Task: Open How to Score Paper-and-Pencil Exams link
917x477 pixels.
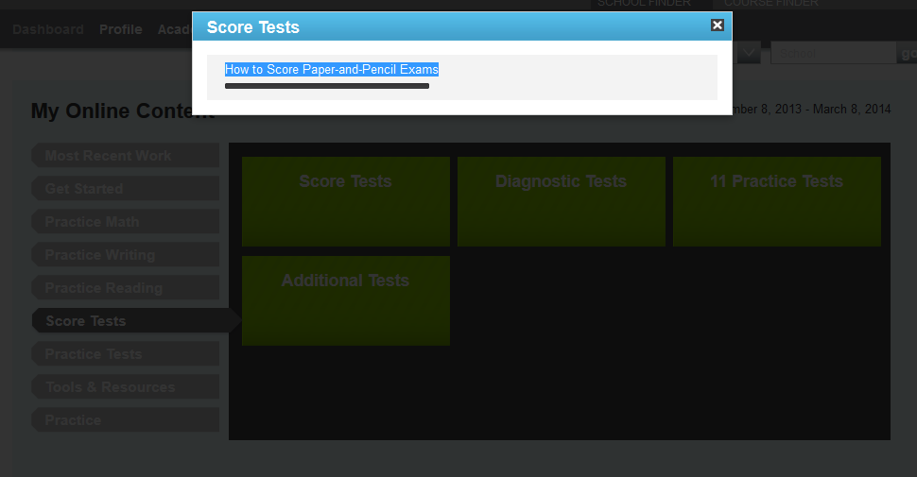Action: pos(331,70)
